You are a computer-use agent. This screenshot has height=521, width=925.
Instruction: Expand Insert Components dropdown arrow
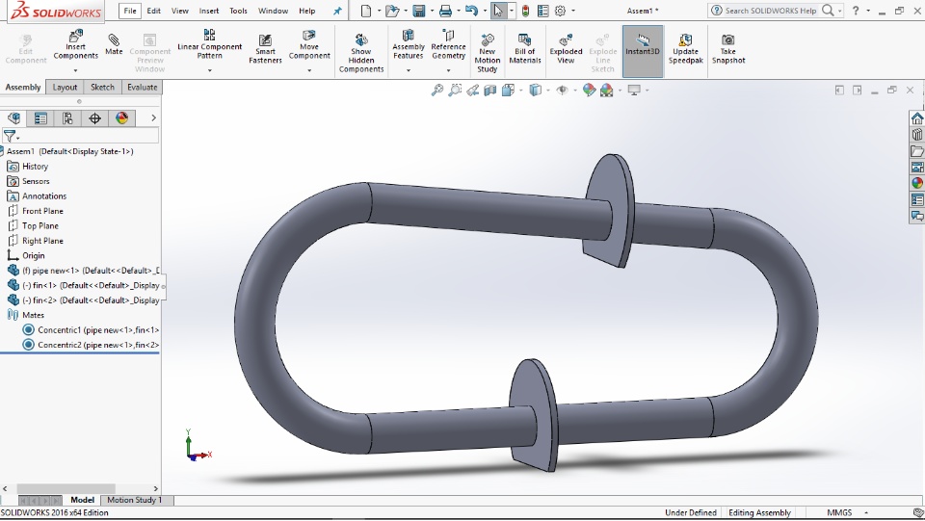point(75,70)
